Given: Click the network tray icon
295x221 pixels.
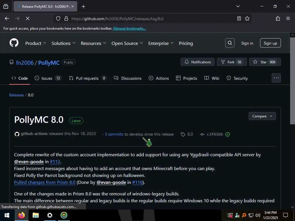Looking at the screenshot, I should coord(251,215).
